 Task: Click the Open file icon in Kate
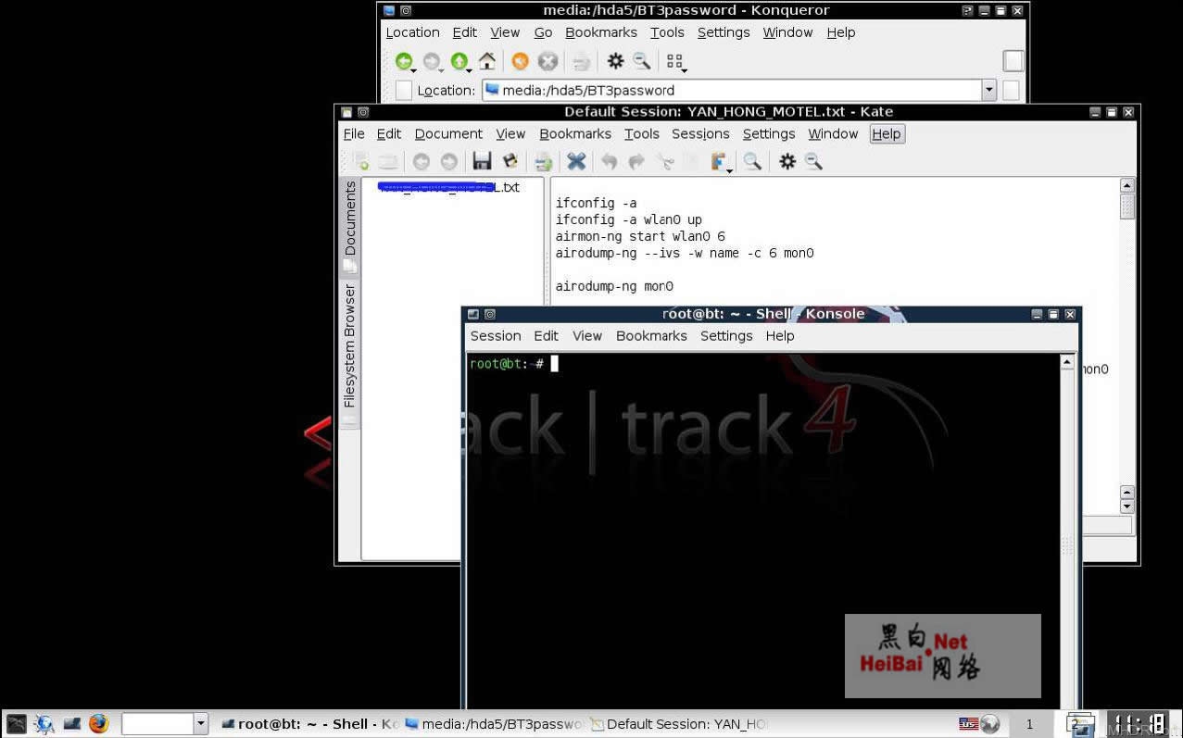(x=388, y=161)
